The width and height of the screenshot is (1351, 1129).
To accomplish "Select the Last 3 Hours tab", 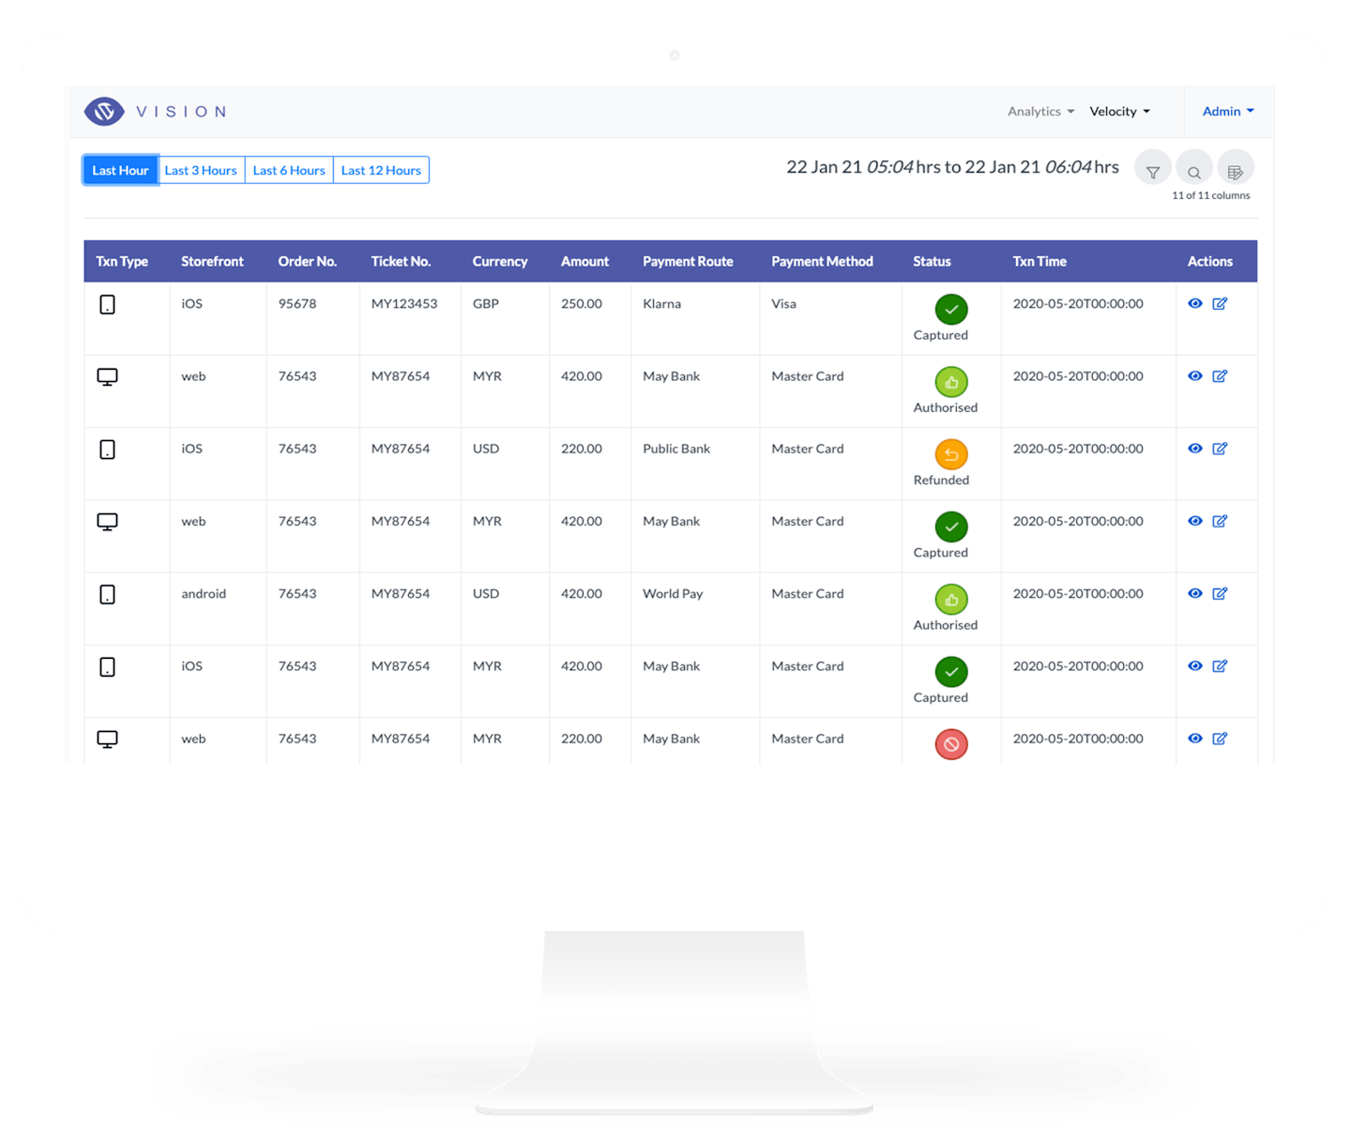I will pos(201,171).
